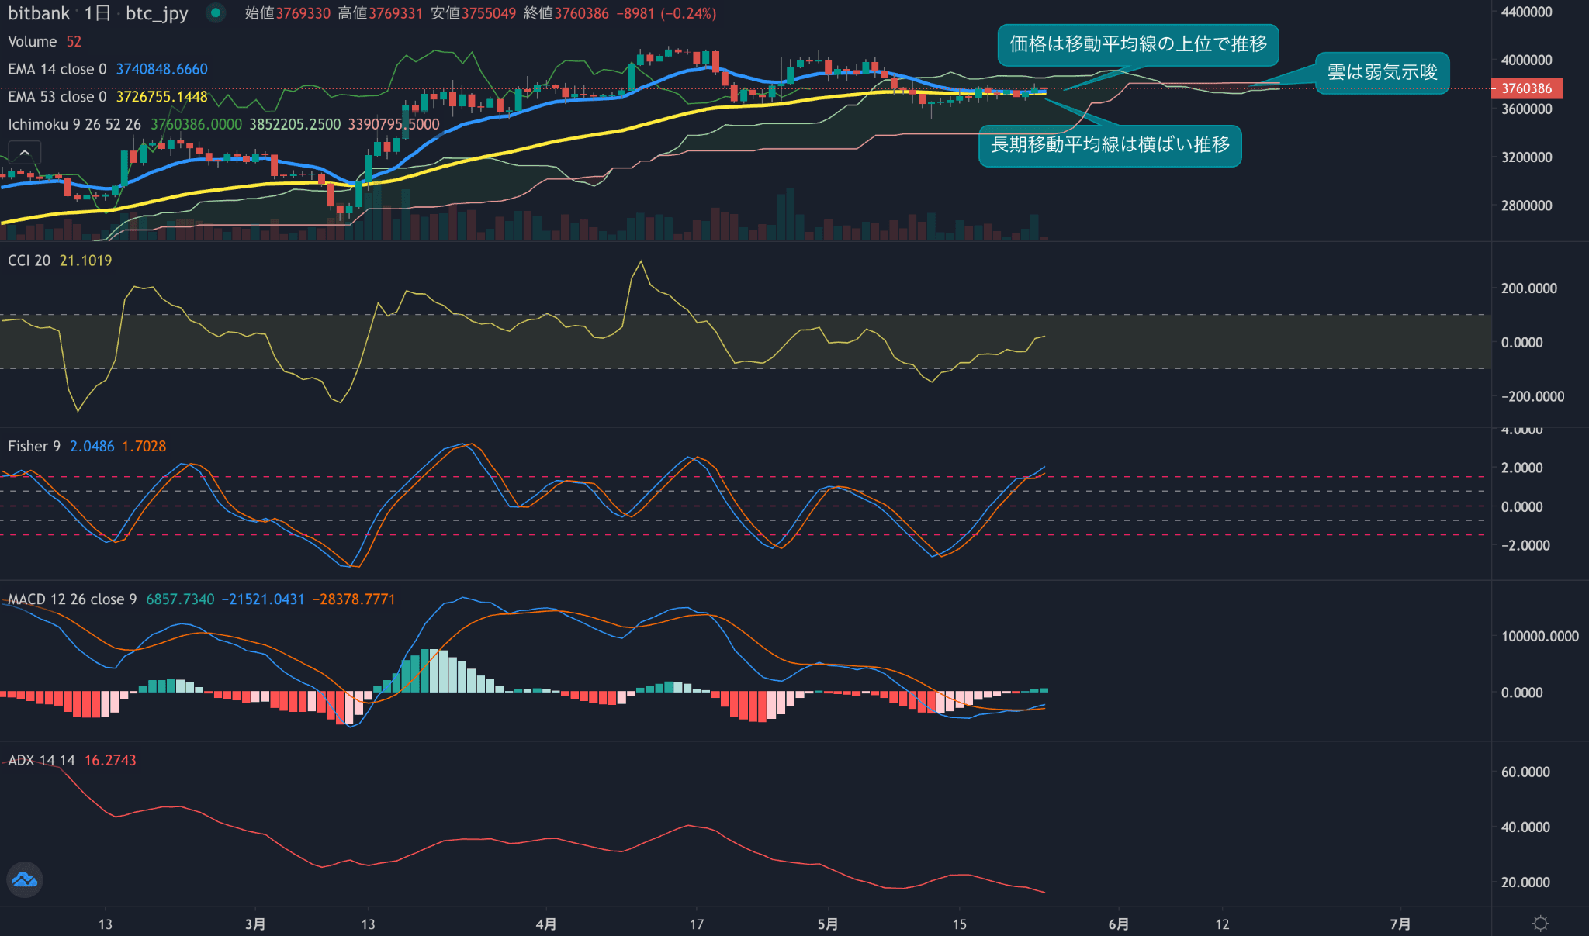Viewport: 1589px width, 936px height.
Task: Select the ADX 14 14 indicator legend
Action: [40, 760]
